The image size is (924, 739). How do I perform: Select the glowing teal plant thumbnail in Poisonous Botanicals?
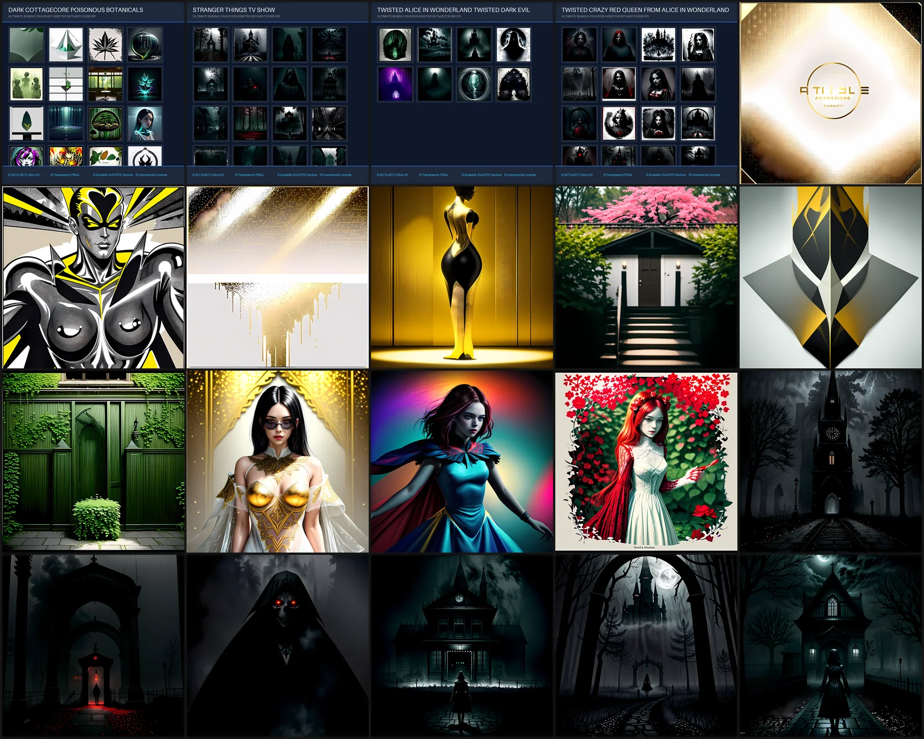pos(145,84)
